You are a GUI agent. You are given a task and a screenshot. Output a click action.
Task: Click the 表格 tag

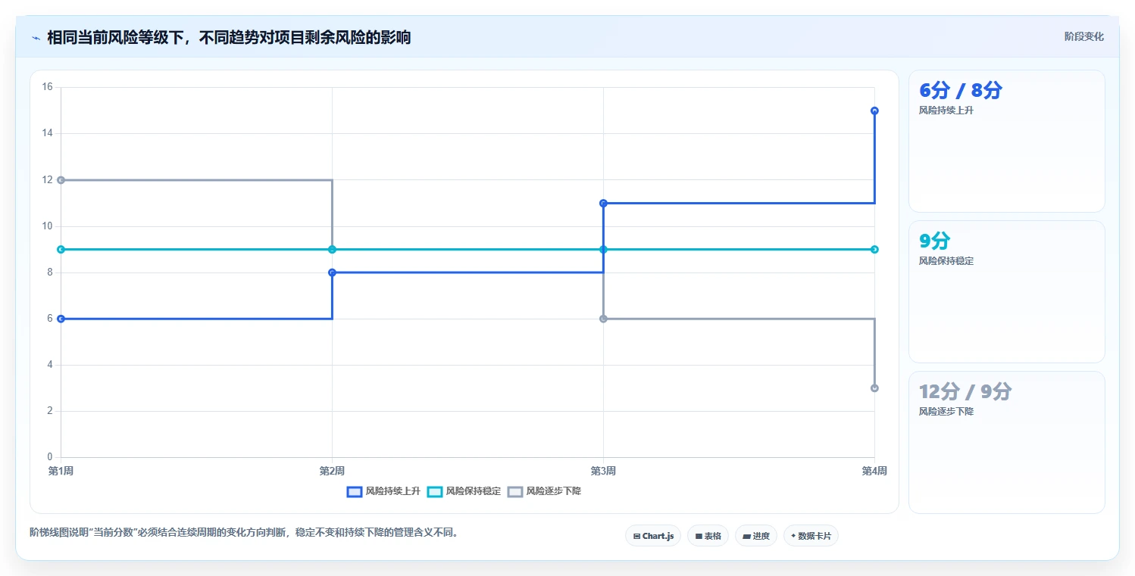click(x=708, y=536)
